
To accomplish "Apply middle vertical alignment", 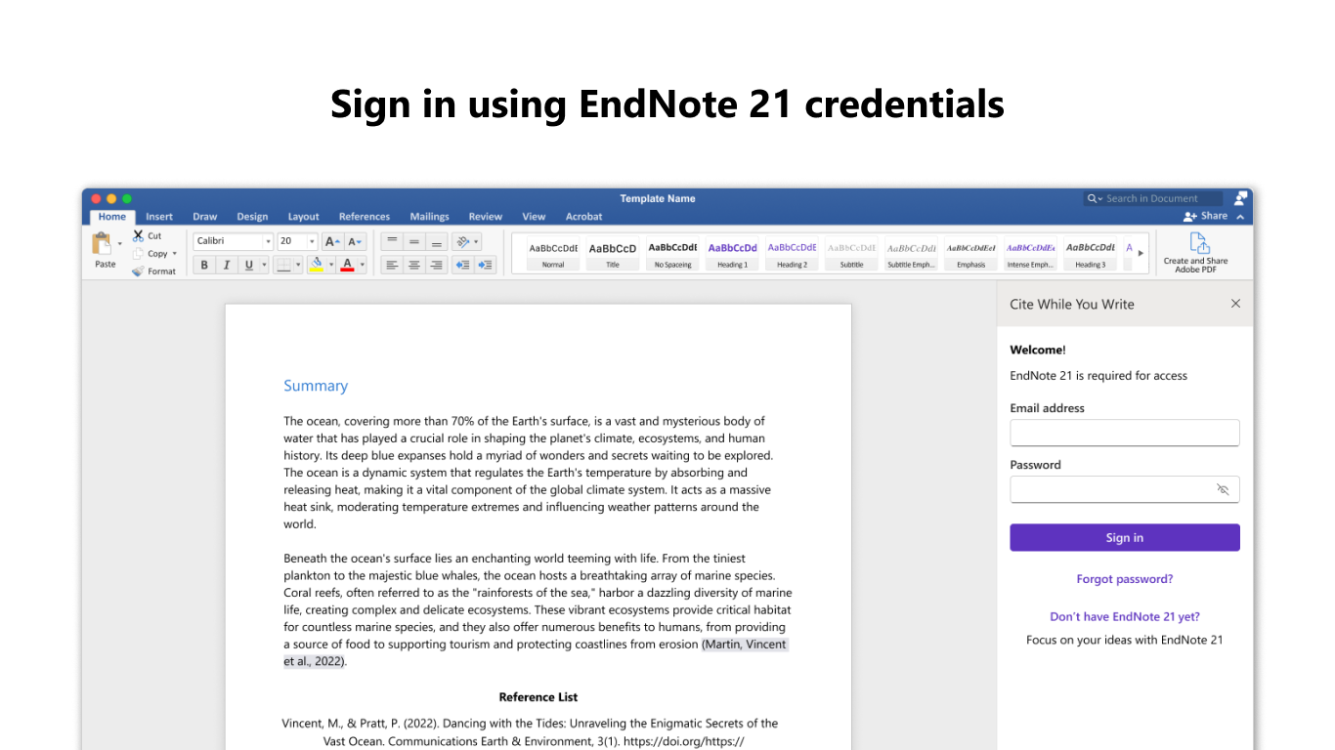I will (x=414, y=241).
